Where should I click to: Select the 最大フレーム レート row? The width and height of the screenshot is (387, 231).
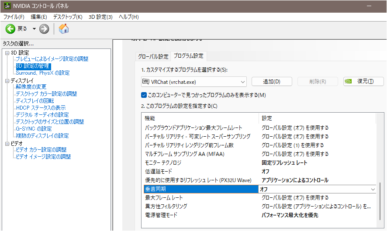260,198
